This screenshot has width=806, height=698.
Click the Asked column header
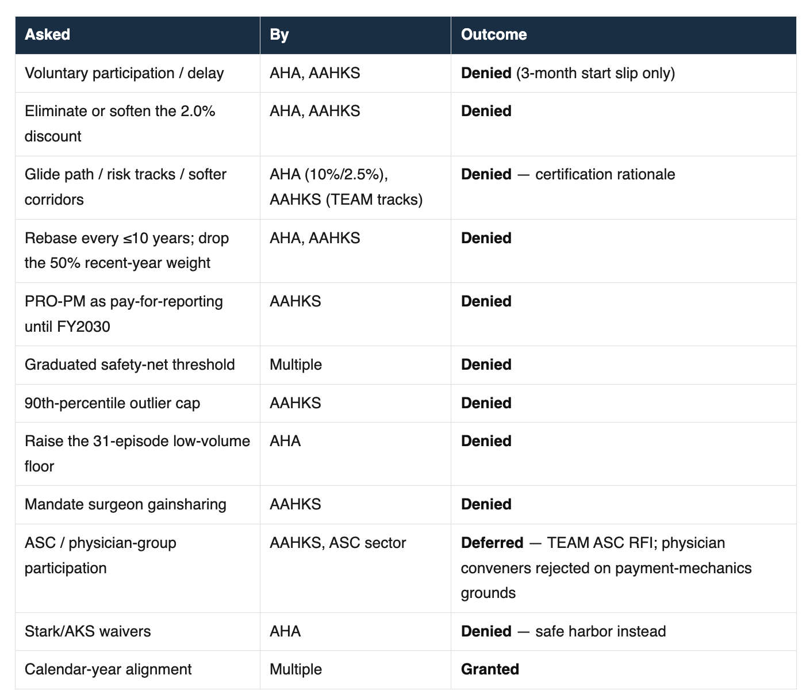(x=137, y=35)
